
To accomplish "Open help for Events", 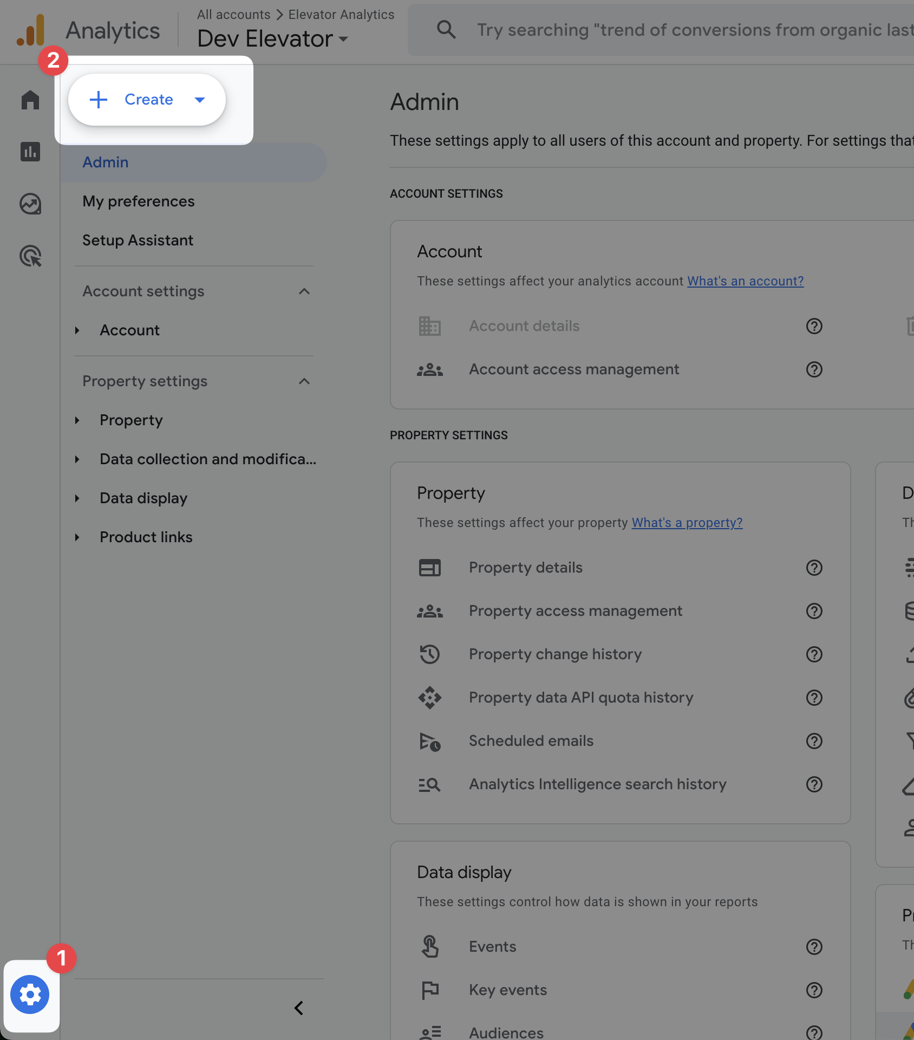I will tap(814, 947).
